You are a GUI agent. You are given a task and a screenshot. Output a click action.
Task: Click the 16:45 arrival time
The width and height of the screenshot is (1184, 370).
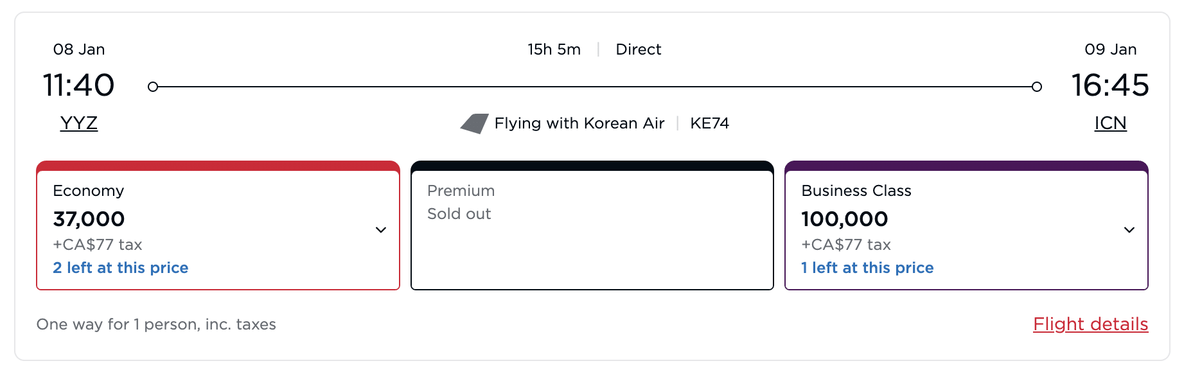coord(1109,85)
